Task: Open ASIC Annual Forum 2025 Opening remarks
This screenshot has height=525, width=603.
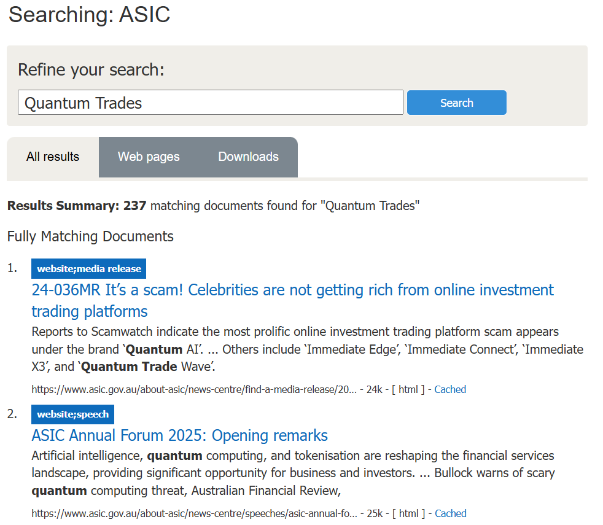Action: [x=179, y=435]
